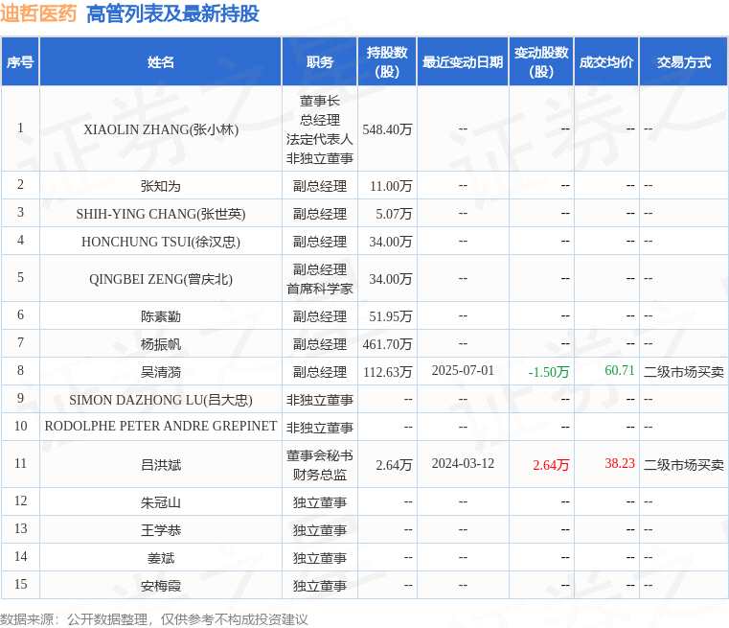The image size is (729, 628).
Task: Click 二级市场买卖 in the 吴清漪 row
Action: tap(684, 372)
